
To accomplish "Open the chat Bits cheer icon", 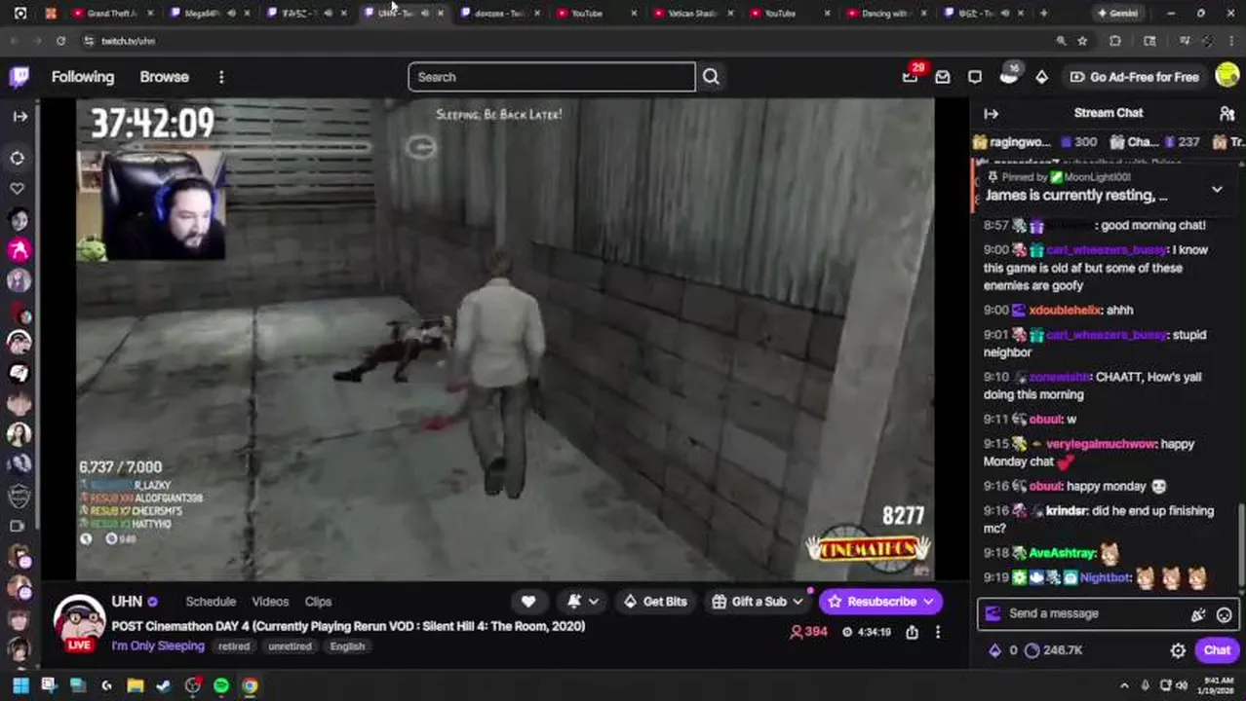I will coord(1198,614).
